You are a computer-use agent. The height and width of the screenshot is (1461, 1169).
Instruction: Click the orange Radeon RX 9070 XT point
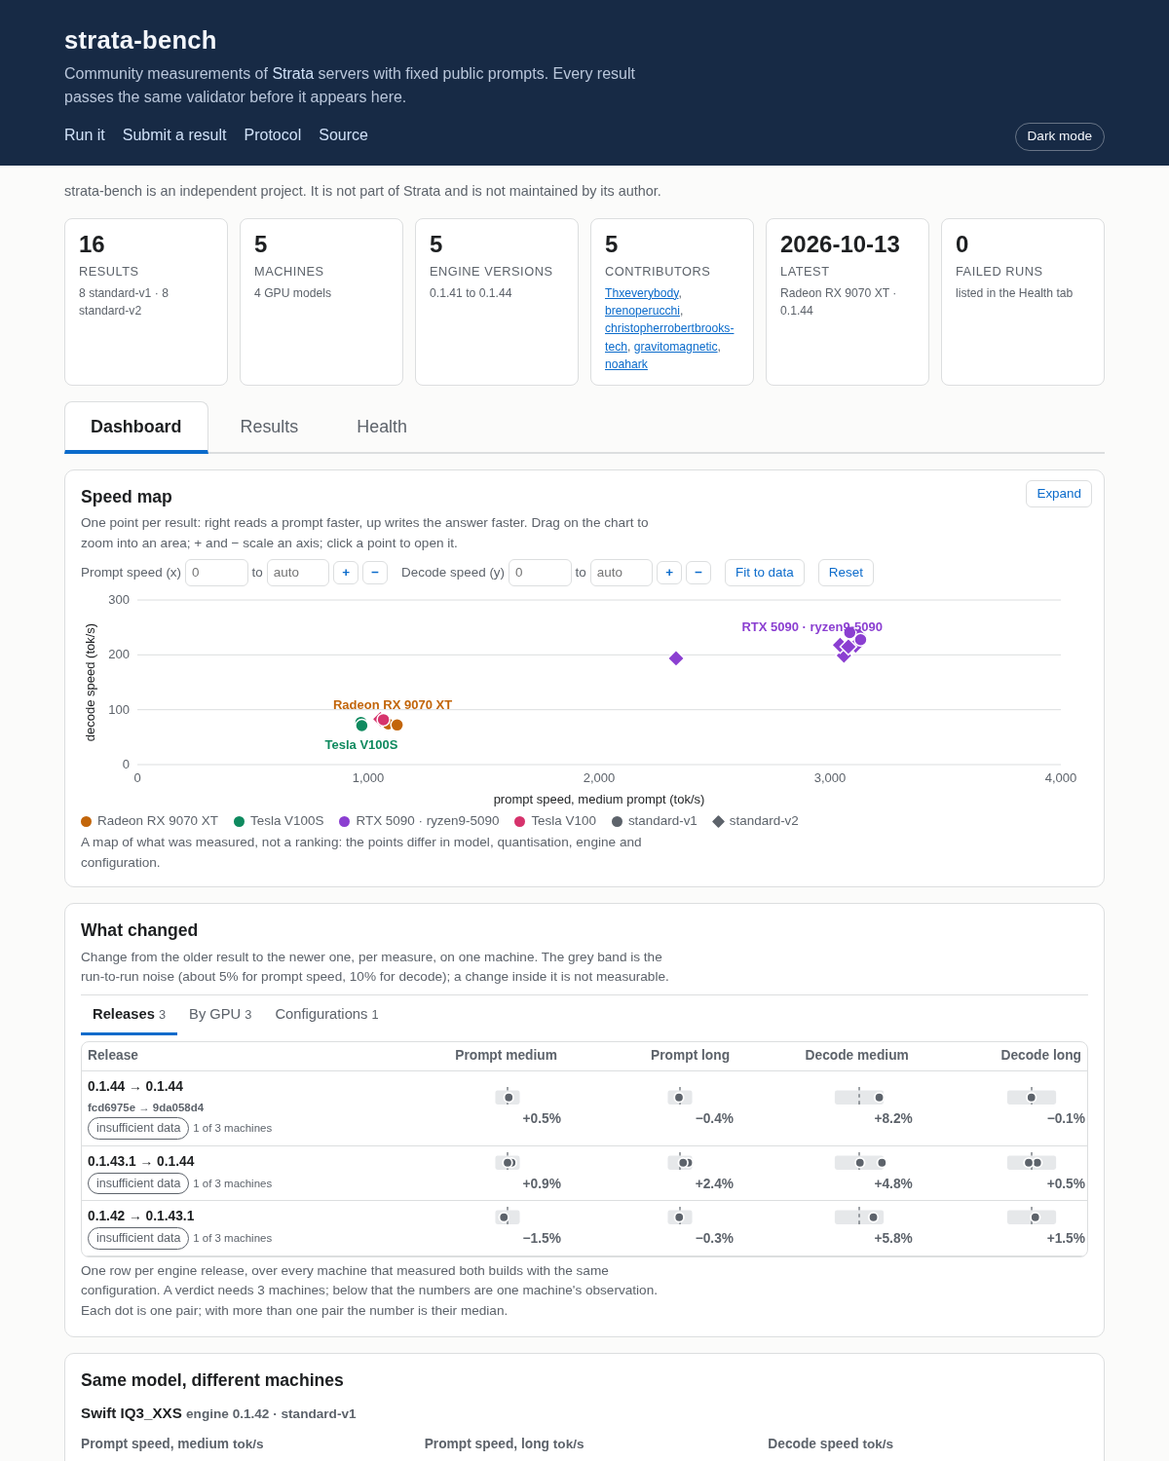[396, 725]
